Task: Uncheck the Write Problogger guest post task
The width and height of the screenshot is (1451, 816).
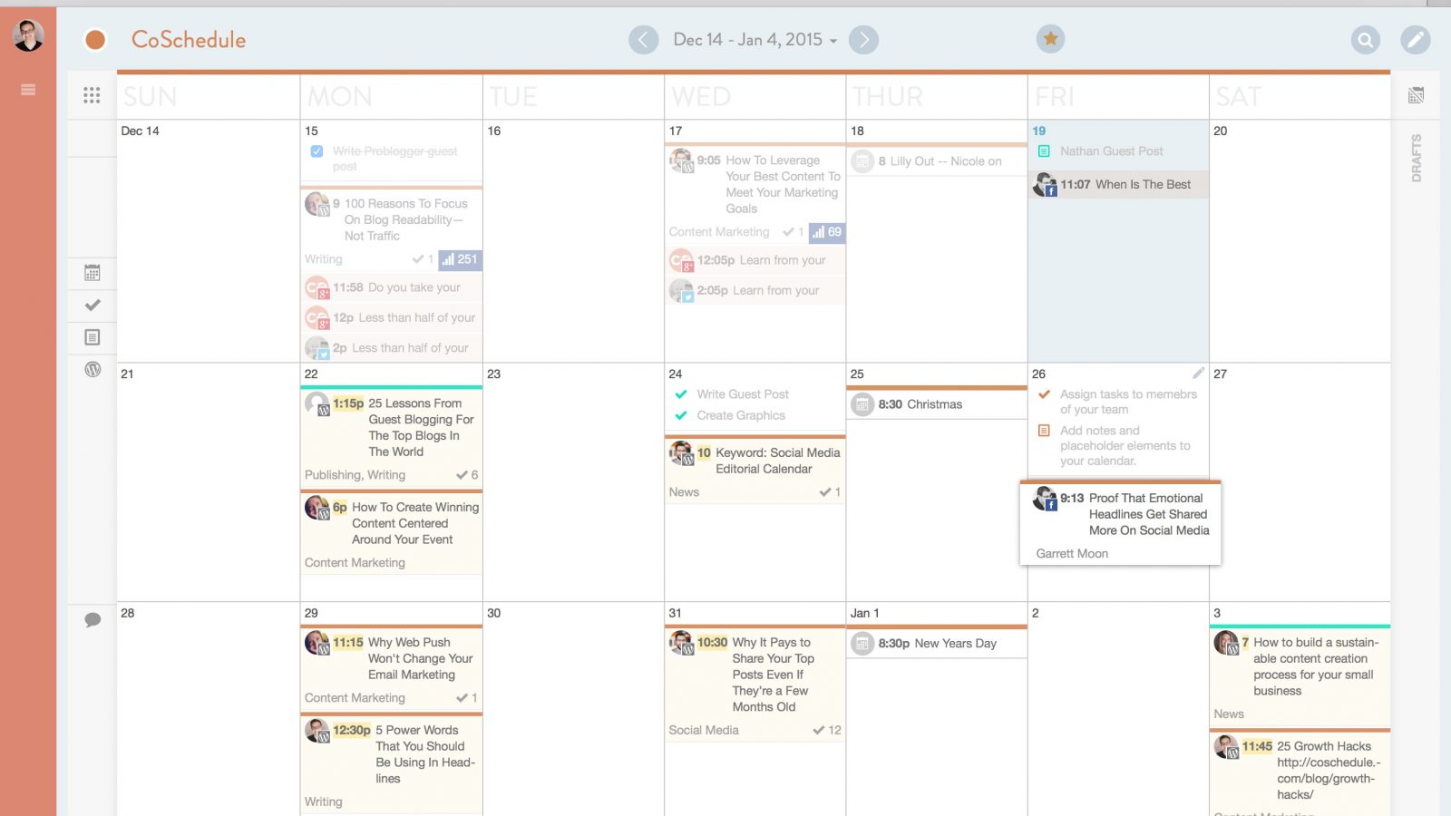Action: [316, 151]
